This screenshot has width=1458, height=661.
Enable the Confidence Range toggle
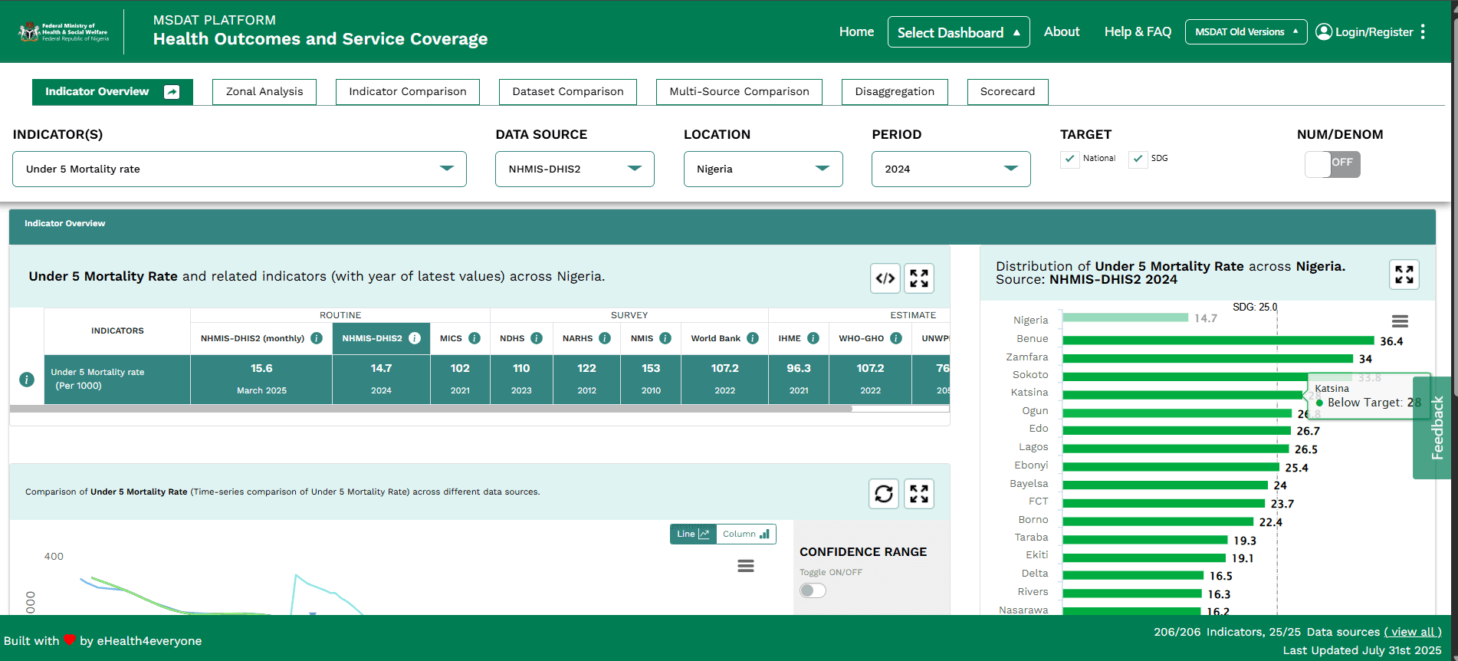coord(813,590)
